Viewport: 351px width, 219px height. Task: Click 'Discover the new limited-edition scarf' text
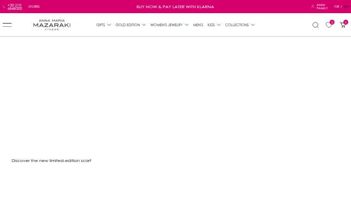pyautogui.click(x=51, y=160)
